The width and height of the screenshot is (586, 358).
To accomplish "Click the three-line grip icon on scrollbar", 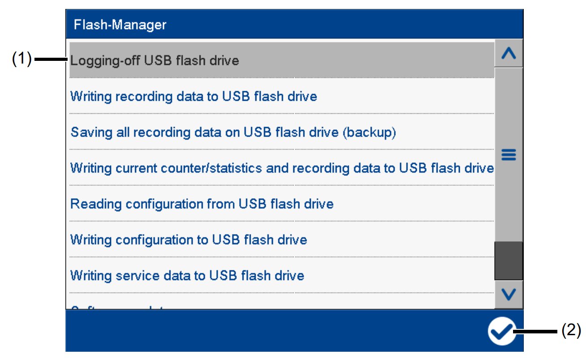I will click(509, 155).
